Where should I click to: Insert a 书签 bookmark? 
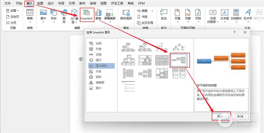click(x=143, y=17)
